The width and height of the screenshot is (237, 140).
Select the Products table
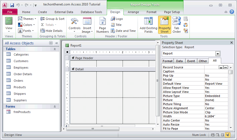[x=31, y=87]
